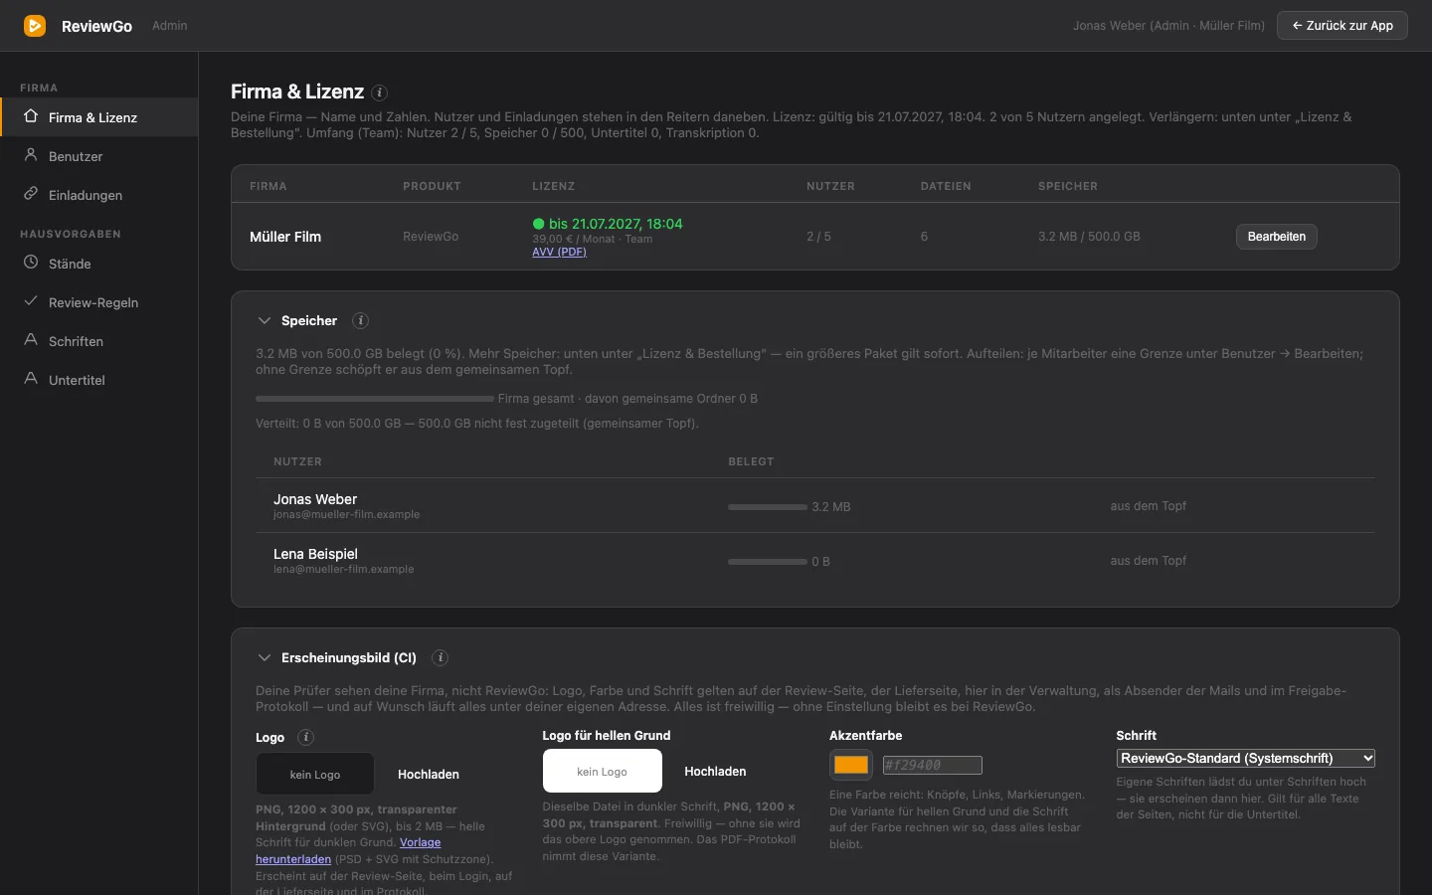The height and width of the screenshot is (895, 1432).
Task: Open Benutzer via its person icon
Action: coord(31,155)
